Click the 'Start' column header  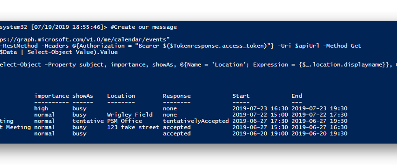pyautogui.click(x=241, y=96)
